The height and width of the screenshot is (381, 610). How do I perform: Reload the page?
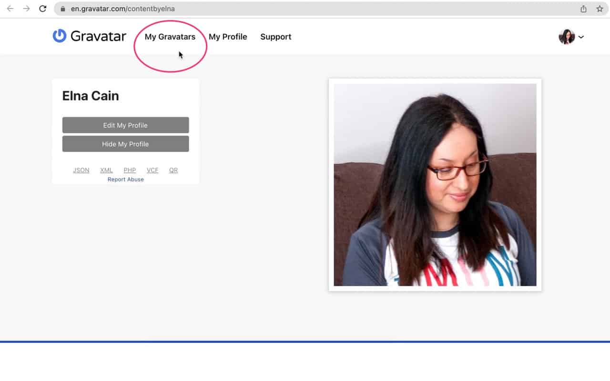tap(43, 8)
